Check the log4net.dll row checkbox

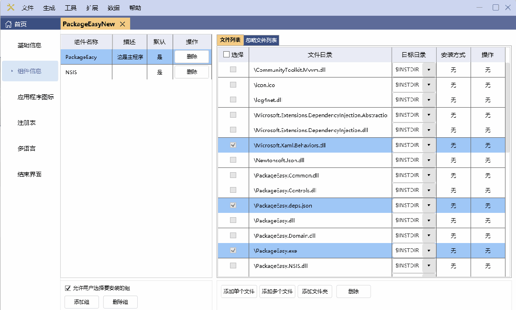click(x=233, y=100)
